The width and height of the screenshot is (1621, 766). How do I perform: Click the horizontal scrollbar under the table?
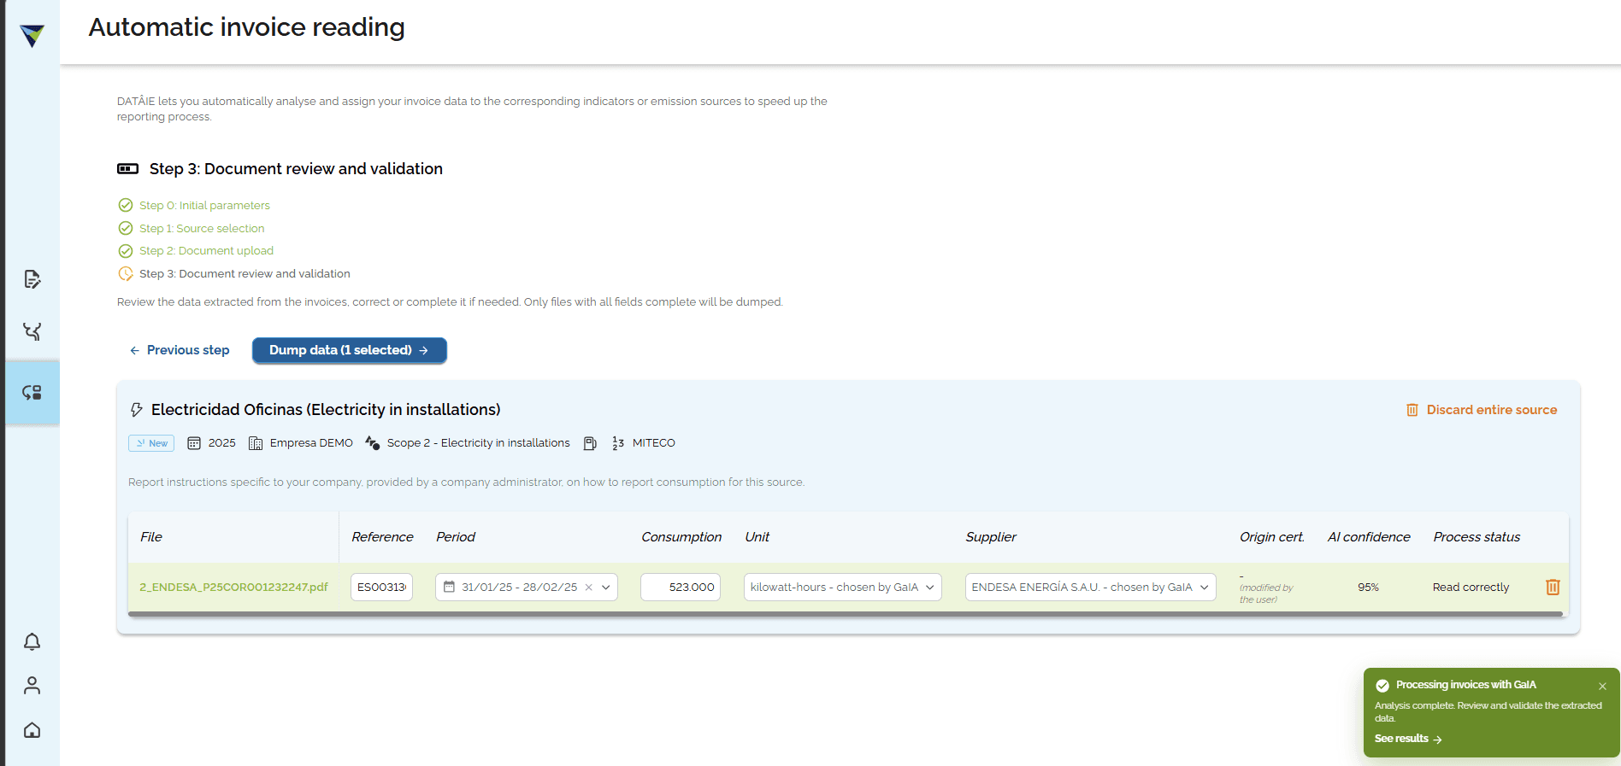(x=846, y=614)
